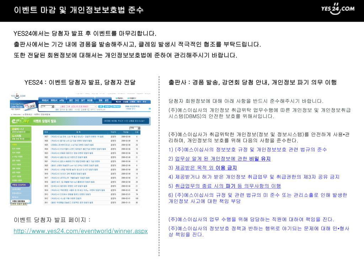Click the 번호 column header in the winners table

[46, 132]
